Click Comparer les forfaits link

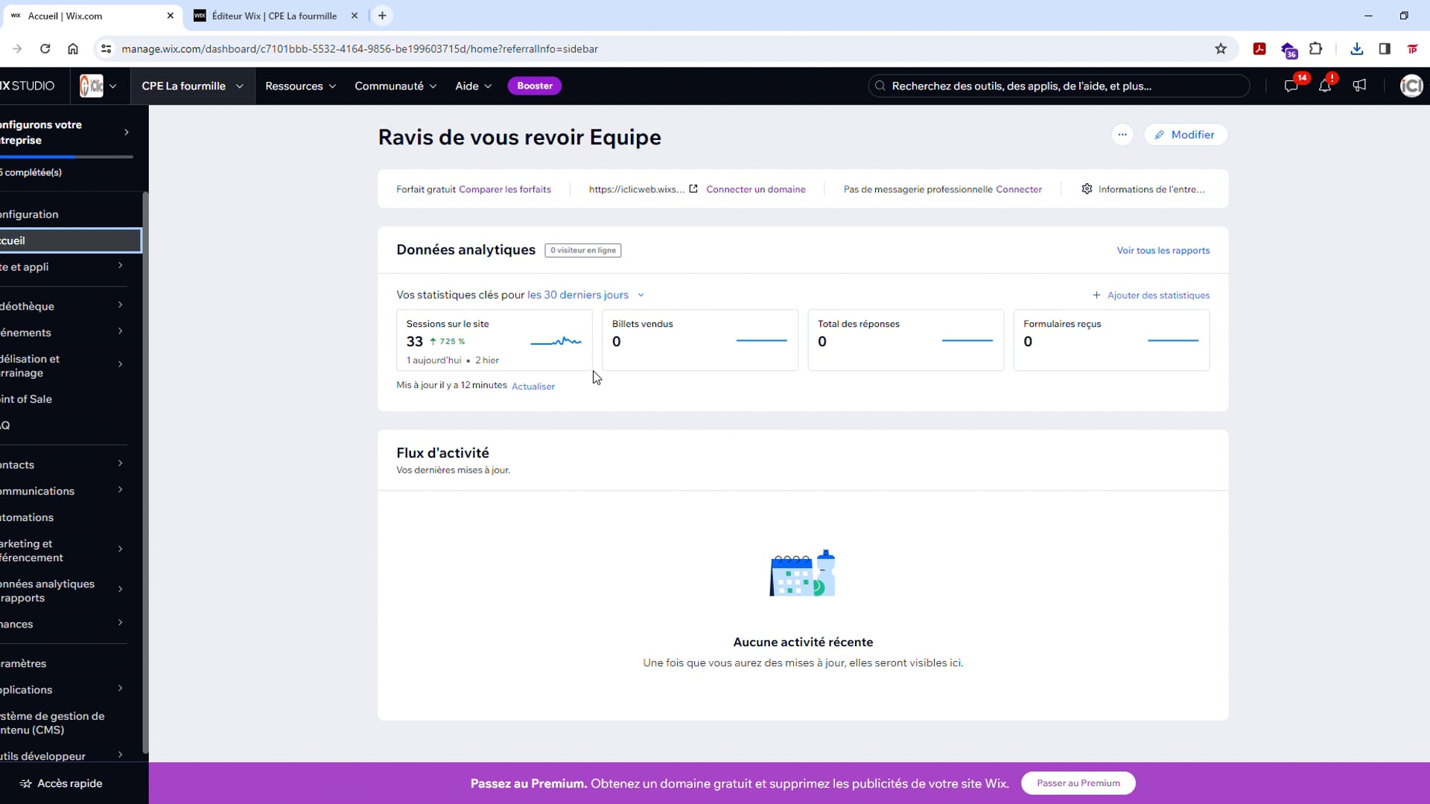pyautogui.click(x=506, y=190)
